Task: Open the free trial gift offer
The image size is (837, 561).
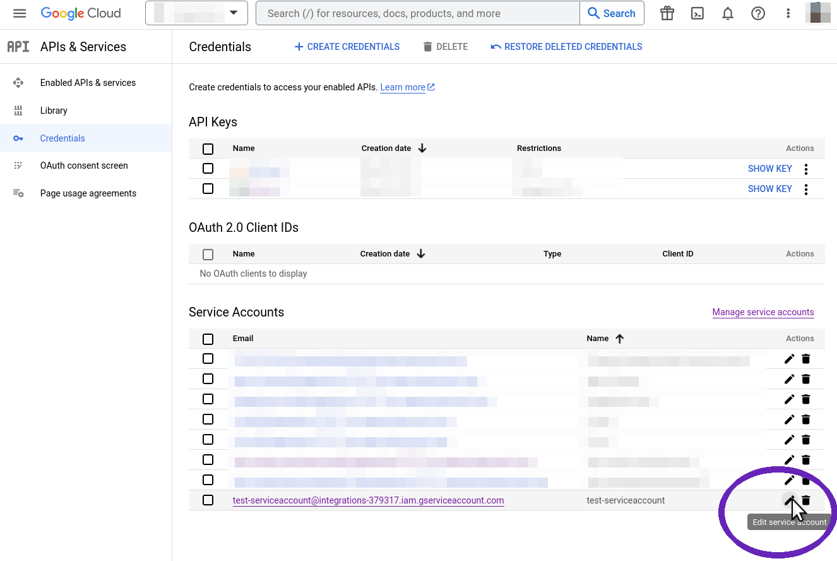Action: click(667, 13)
